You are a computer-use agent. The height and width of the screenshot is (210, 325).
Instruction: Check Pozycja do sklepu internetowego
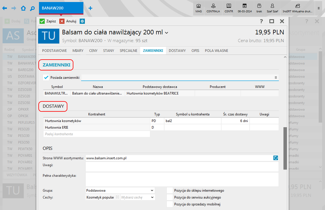[170, 191]
